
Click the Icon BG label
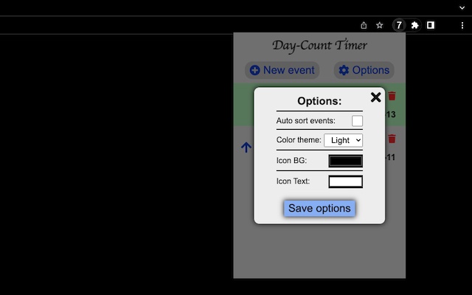[x=292, y=161]
